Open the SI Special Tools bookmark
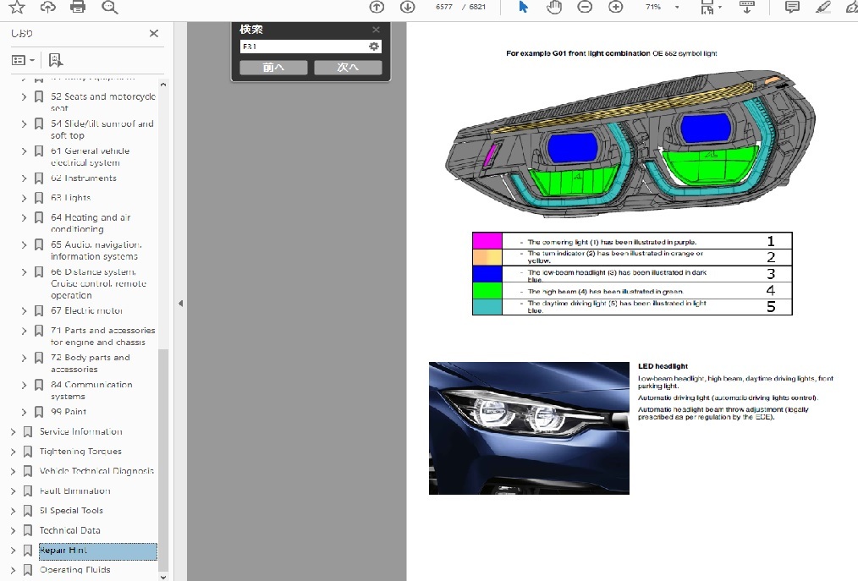 coord(71,511)
